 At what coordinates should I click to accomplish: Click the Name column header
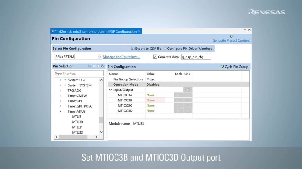114,74
